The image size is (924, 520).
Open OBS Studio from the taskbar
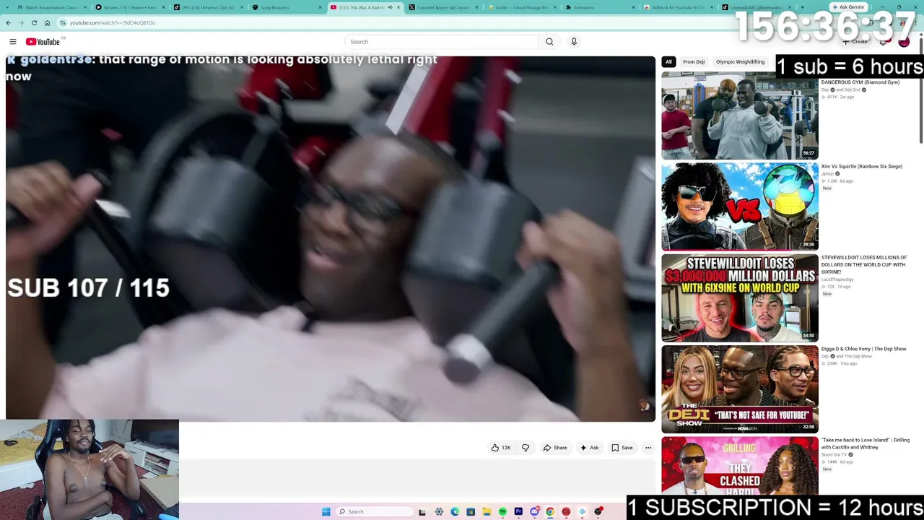tap(598, 512)
